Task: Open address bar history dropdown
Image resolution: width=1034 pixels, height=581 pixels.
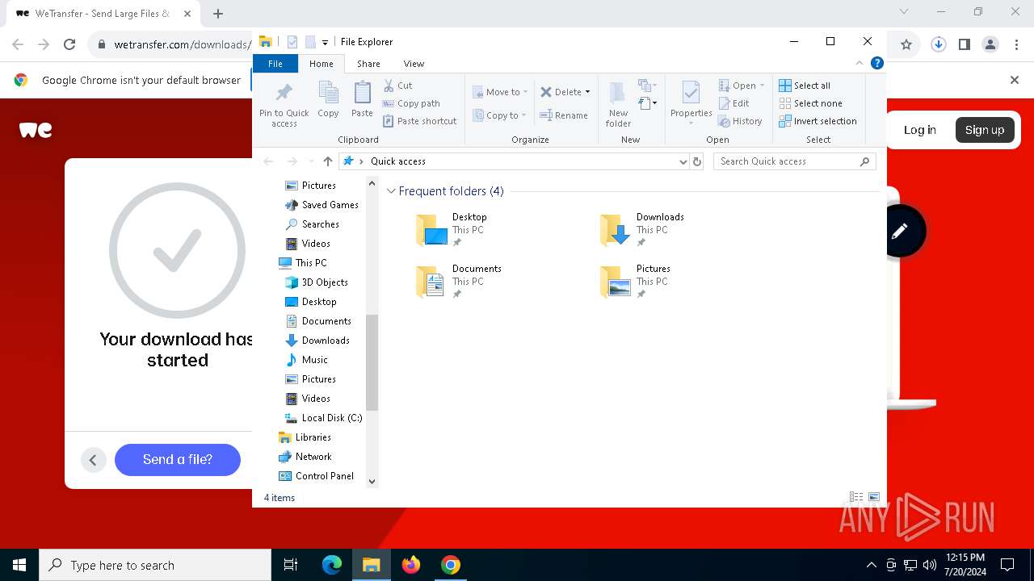Action: click(x=683, y=161)
